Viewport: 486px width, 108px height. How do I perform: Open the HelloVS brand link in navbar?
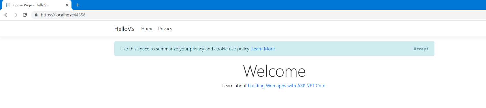[x=124, y=29]
